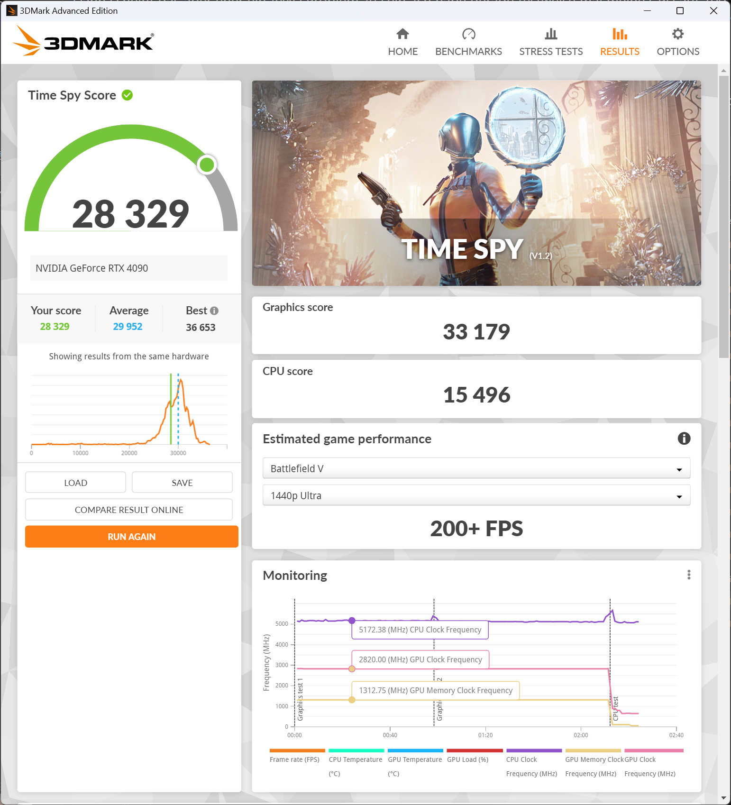
Task: Toggle CPU Temperature legend series
Action: [356, 763]
